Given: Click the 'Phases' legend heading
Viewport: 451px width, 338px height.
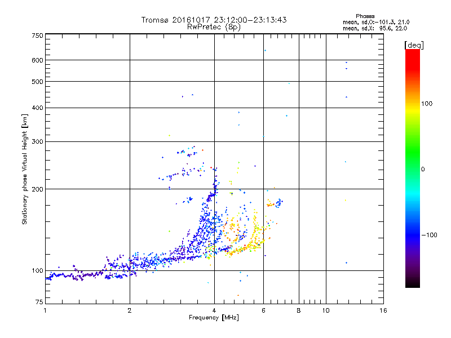Looking at the screenshot, I should click(x=365, y=16).
